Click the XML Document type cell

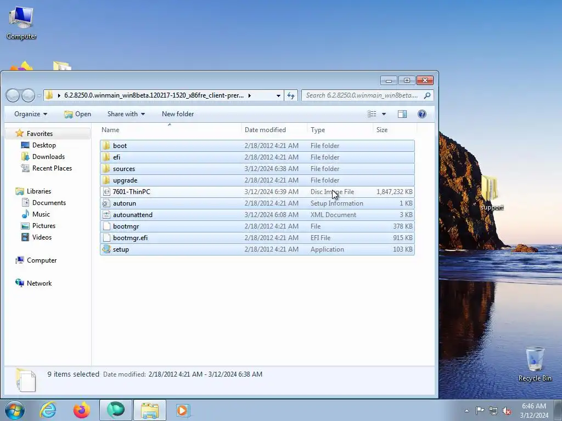[x=333, y=215]
